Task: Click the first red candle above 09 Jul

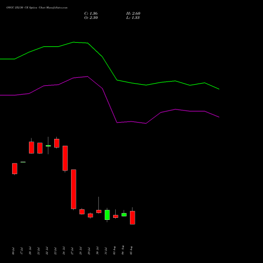Action: click(15, 168)
